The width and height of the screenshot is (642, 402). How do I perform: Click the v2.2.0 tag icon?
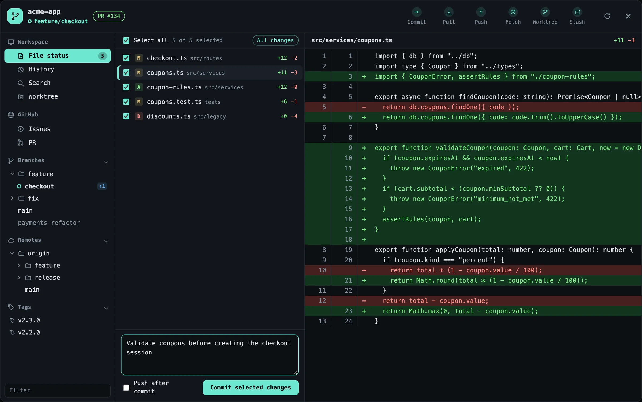click(x=12, y=333)
